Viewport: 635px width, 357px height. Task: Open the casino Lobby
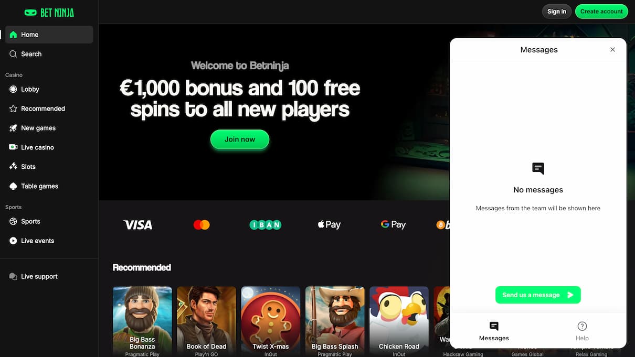tap(49, 89)
